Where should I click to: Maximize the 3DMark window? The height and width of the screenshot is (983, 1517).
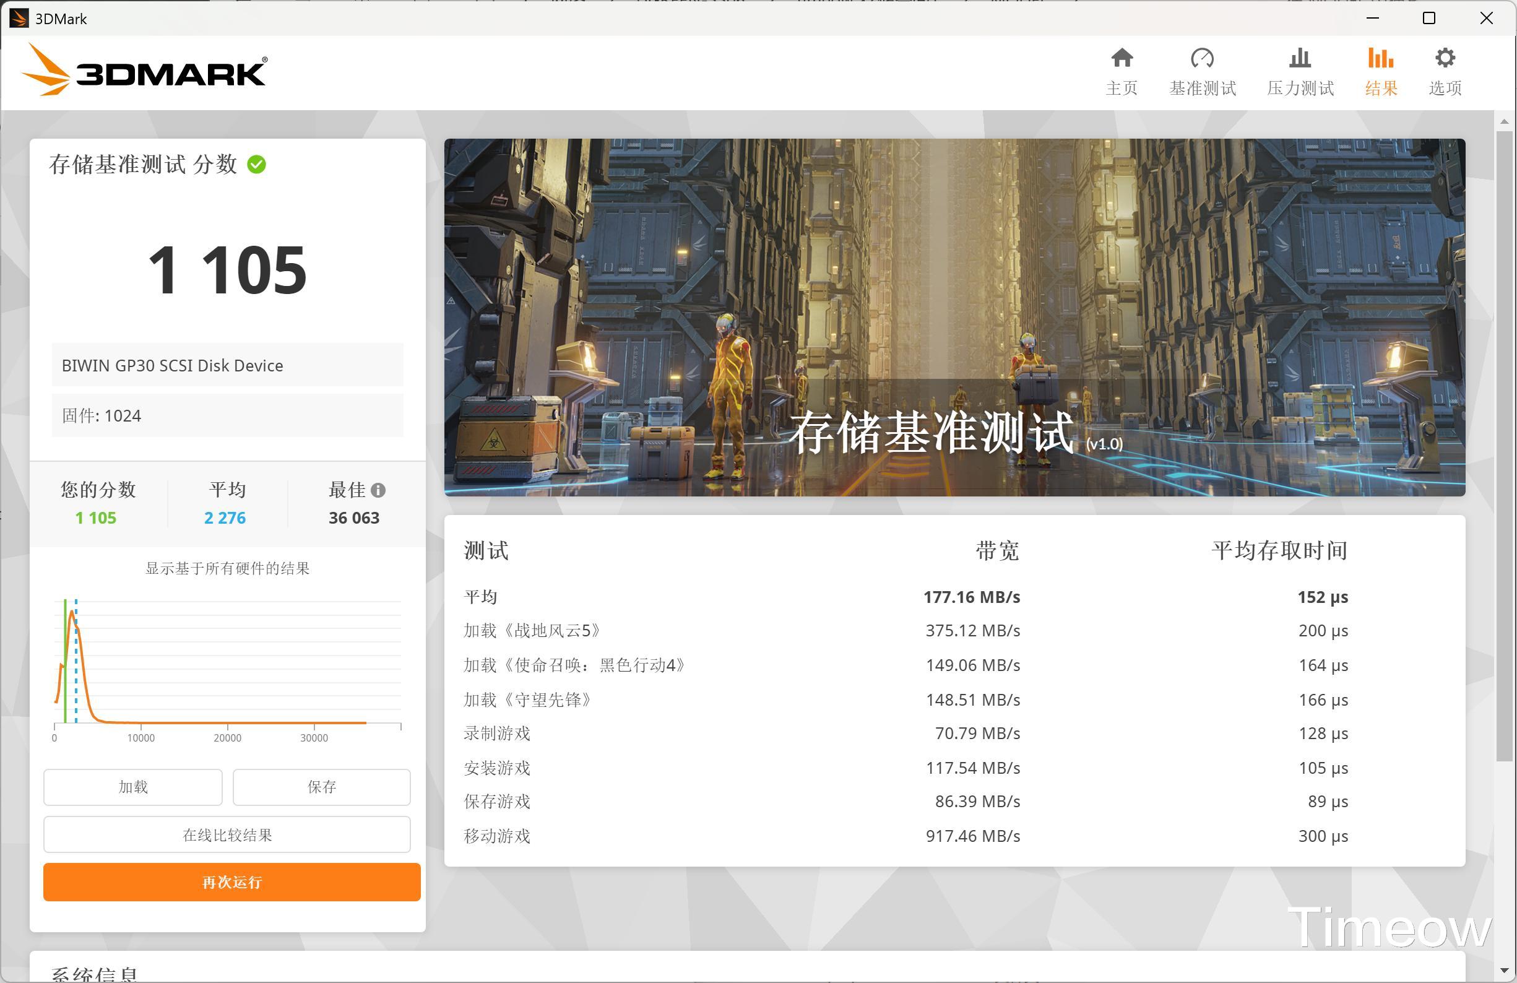coord(1429,19)
